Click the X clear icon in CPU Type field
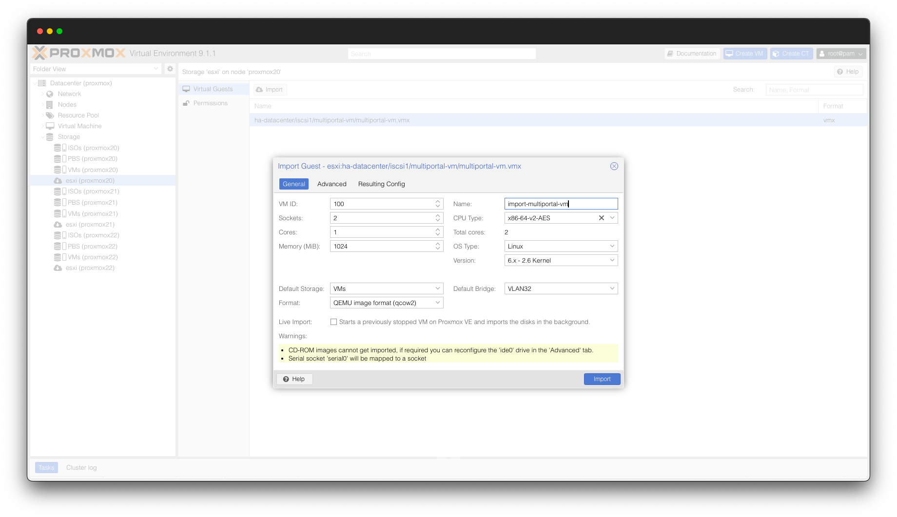 pyautogui.click(x=601, y=218)
